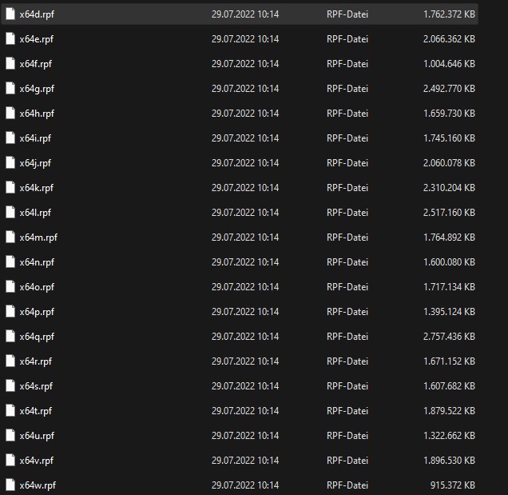
Task: Click the size value 1.717.134 KB
Action: (x=449, y=287)
